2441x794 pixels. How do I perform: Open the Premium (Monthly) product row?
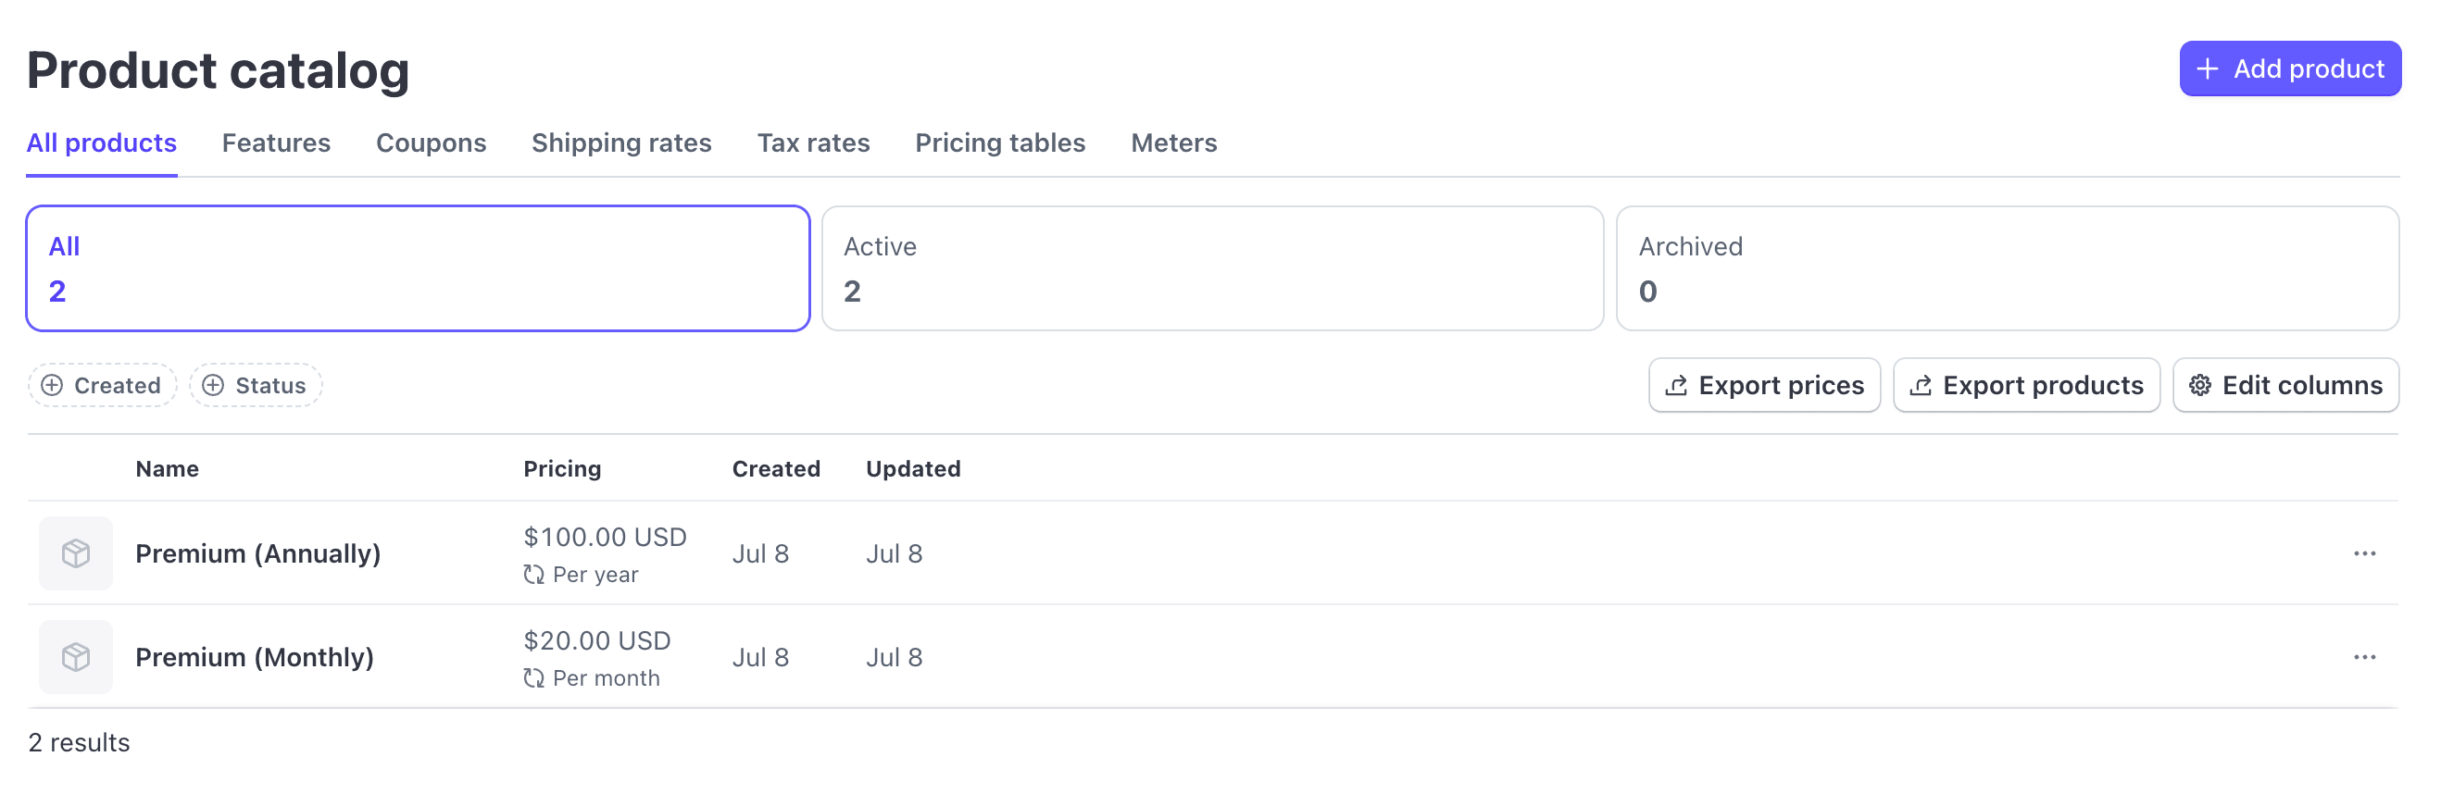[x=1213, y=657]
